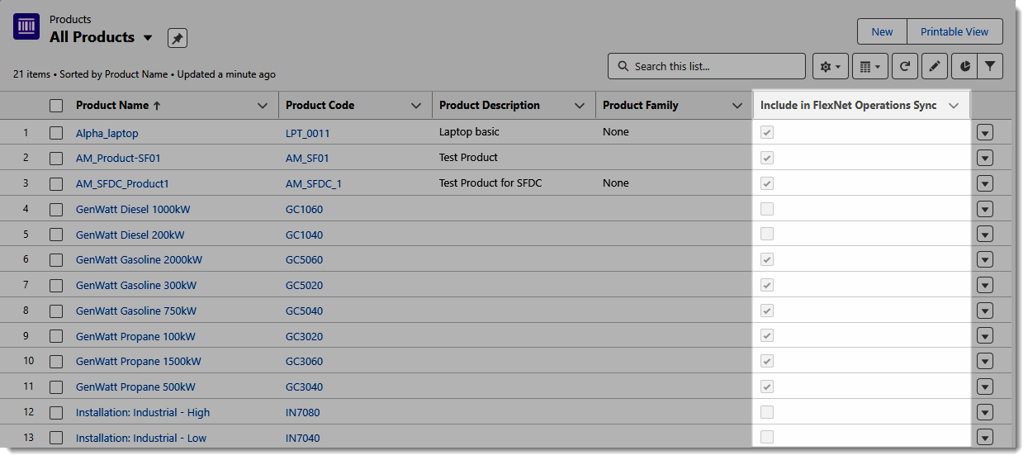Open the Installation: Industrial - High link
The height and width of the screenshot is (460, 1028).
pos(143,413)
